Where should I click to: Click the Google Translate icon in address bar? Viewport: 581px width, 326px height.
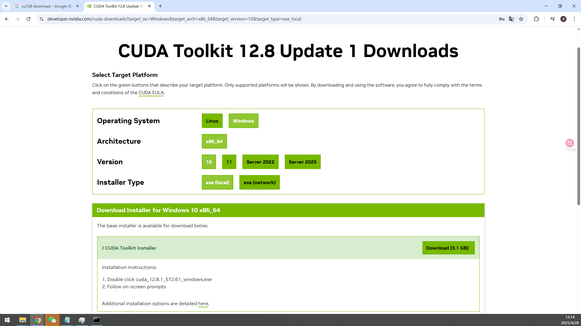pyautogui.click(x=511, y=19)
